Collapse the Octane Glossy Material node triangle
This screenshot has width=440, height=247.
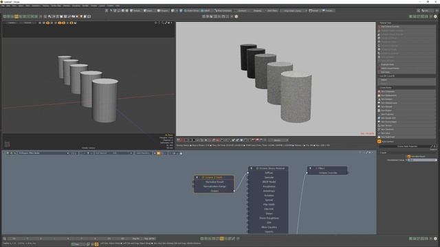tap(252, 168)
